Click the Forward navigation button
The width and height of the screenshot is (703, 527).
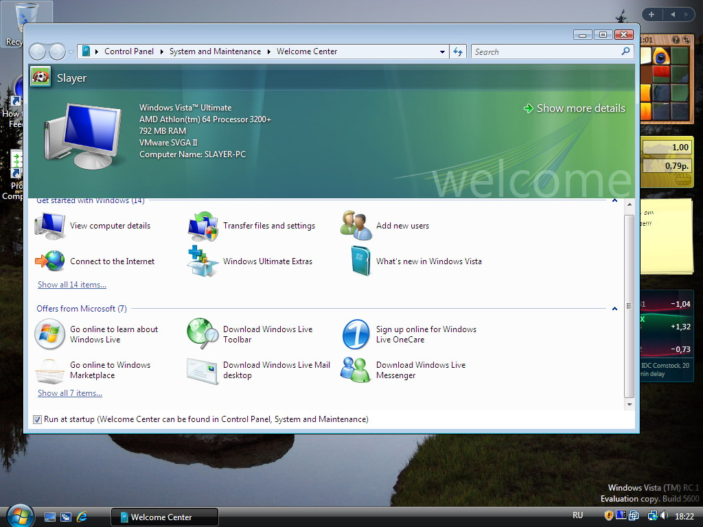(x=57, y=51)
